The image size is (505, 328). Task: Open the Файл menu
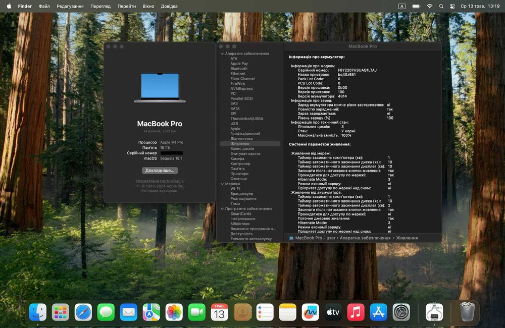pos(44,6)
